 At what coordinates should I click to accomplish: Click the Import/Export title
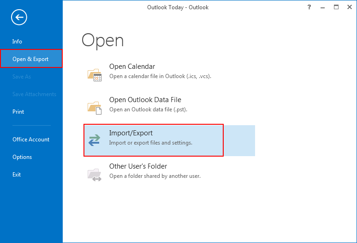(x=131, y=133)
